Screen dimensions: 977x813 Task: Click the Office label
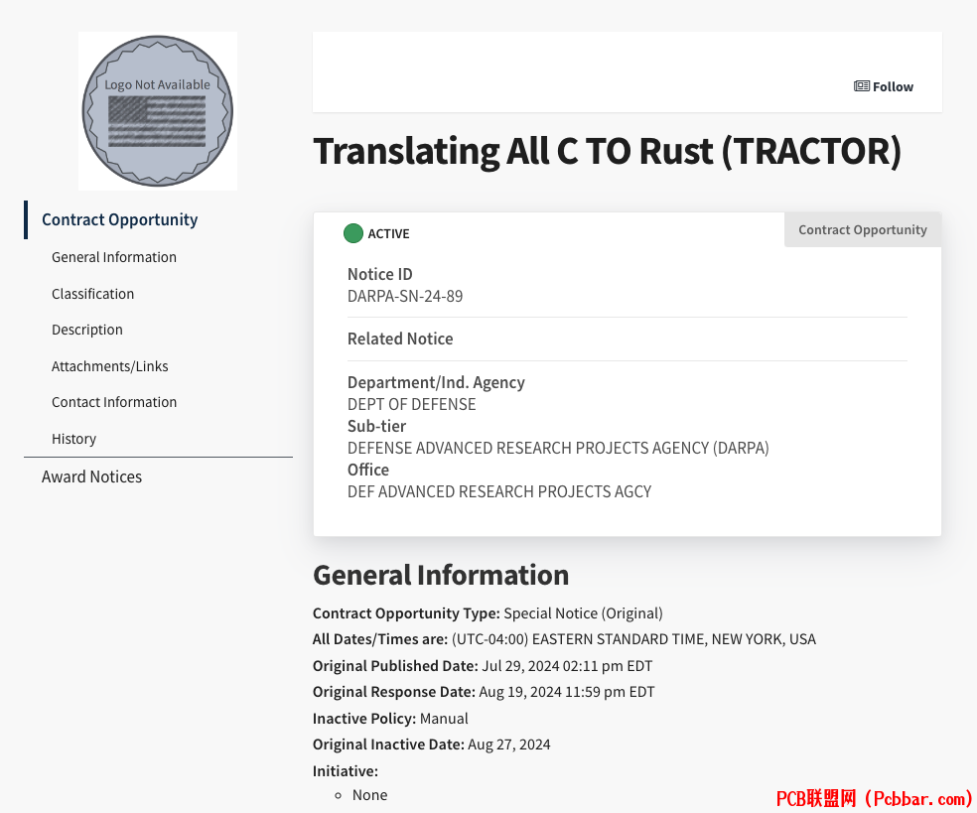tap(368, 470)
